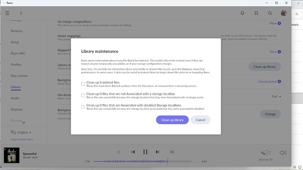Click the Spoonful track title
The image size is (303, 170).
(29, 154)
